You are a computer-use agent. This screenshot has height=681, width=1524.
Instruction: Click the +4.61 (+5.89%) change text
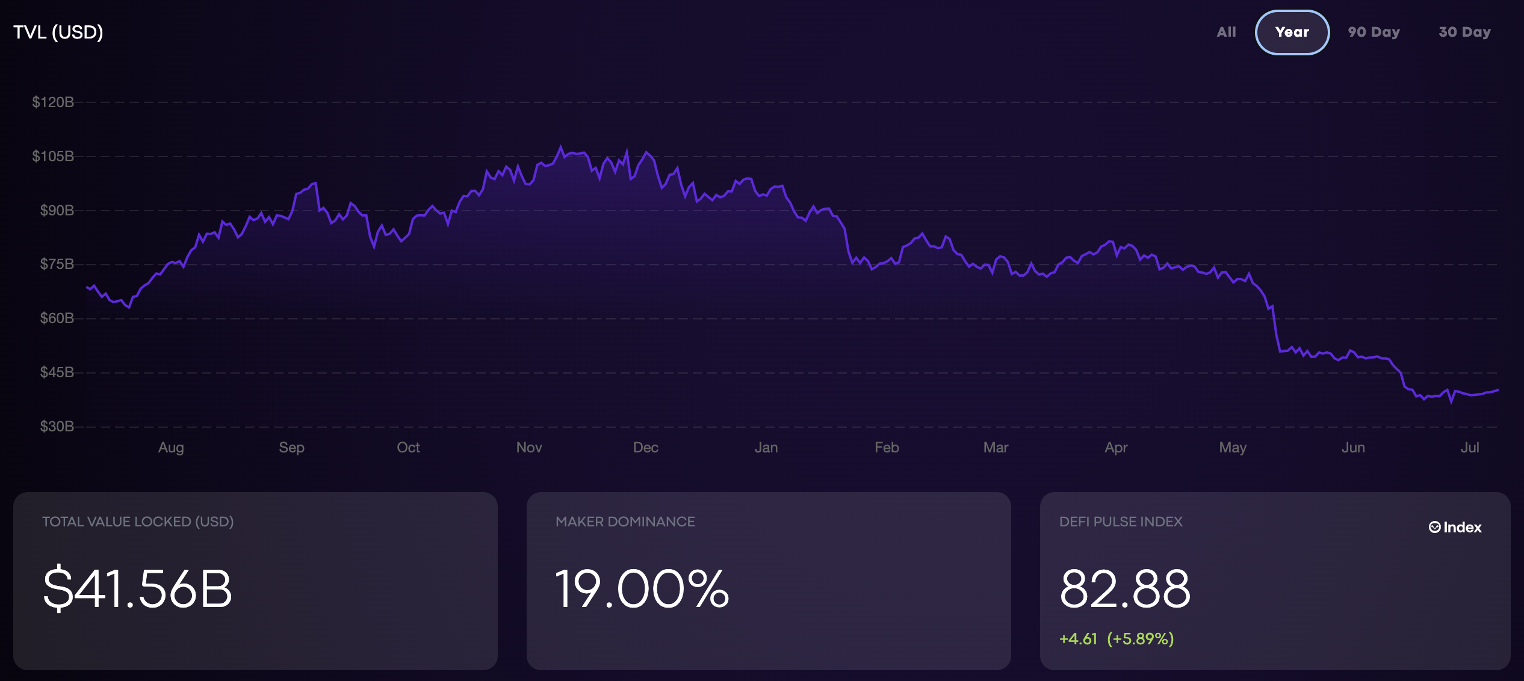[x=1116, y=638]
